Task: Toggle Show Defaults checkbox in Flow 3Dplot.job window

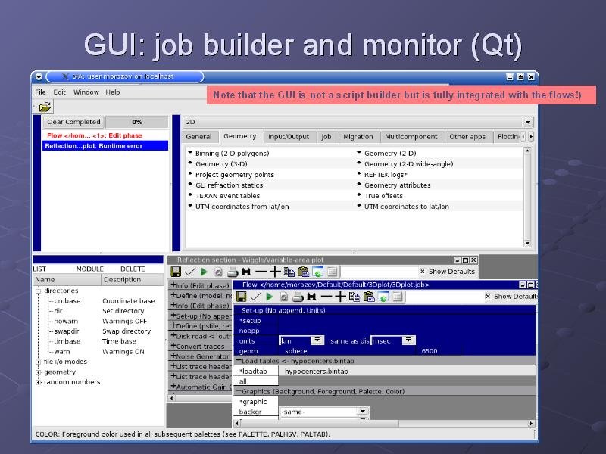Action: click(x=488, y=297)
